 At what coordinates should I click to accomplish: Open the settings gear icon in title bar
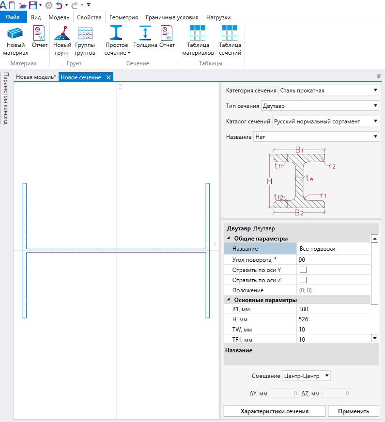[x=49, y=5]
